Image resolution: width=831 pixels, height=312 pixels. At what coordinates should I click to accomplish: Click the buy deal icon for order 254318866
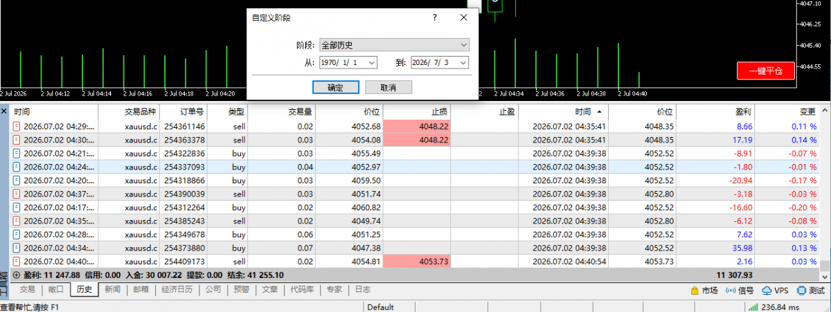(17, 181)
